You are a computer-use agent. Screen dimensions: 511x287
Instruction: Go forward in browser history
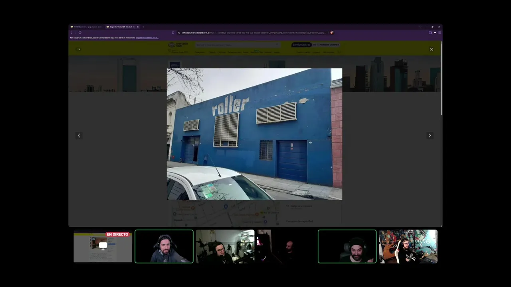75,33
